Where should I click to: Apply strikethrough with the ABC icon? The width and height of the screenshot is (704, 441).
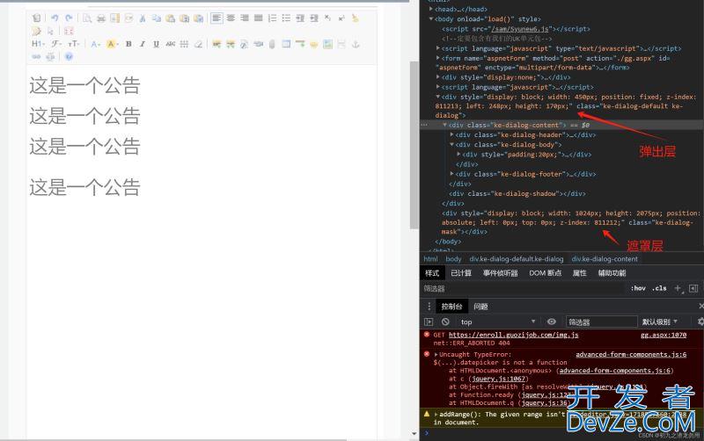(x=170, y=44)
